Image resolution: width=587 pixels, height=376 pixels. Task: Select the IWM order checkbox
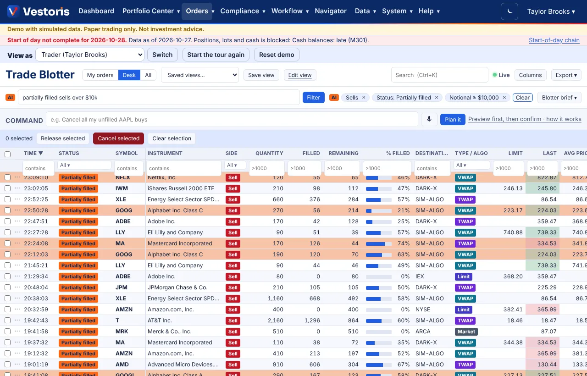coord(7,188)
